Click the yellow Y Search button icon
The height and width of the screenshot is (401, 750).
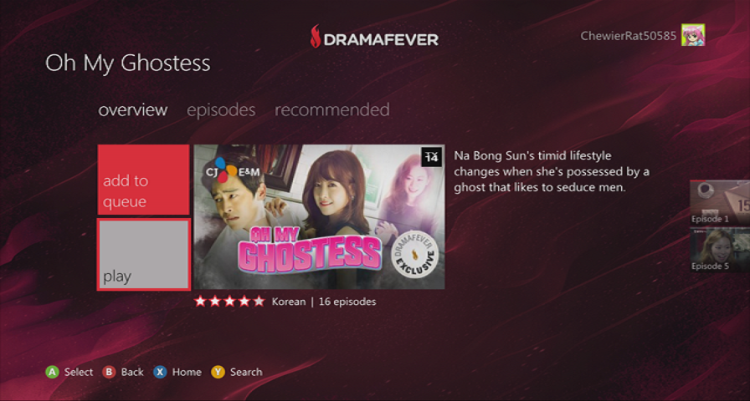[218, 372]
